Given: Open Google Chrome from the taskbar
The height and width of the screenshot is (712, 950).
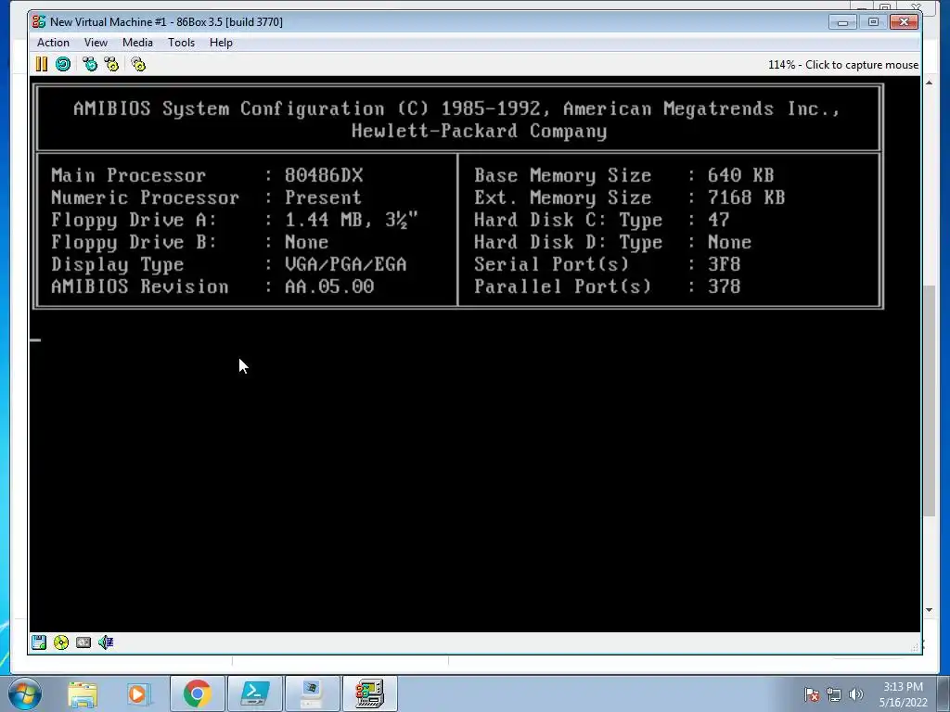Looking at the screenshot, I should 197,693.
